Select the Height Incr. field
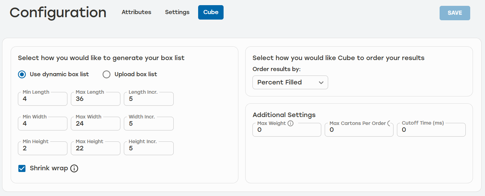The width and height of the screenshot is (485, 196). 149,148
